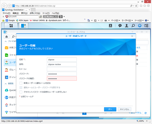
Task: Open a new browser tab
Action: point(33,10)
